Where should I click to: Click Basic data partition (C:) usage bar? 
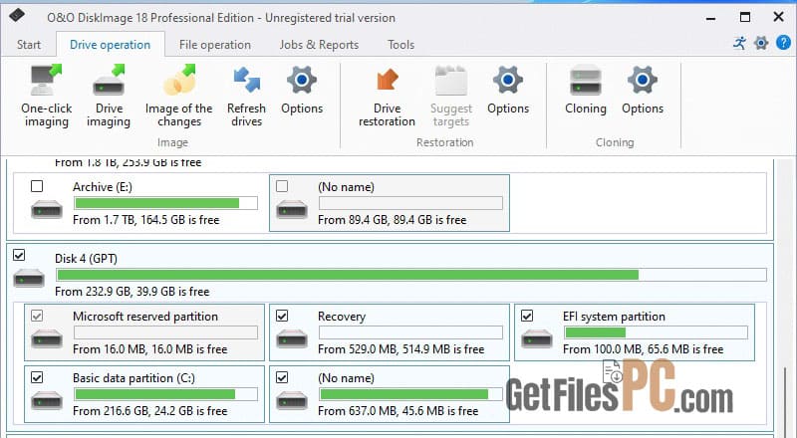pos(165,394)
